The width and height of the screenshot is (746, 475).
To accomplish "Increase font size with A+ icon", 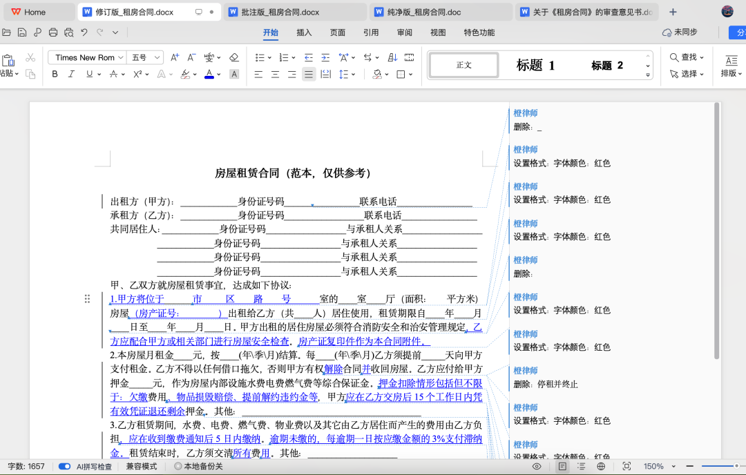I will [x=175, y=57].
